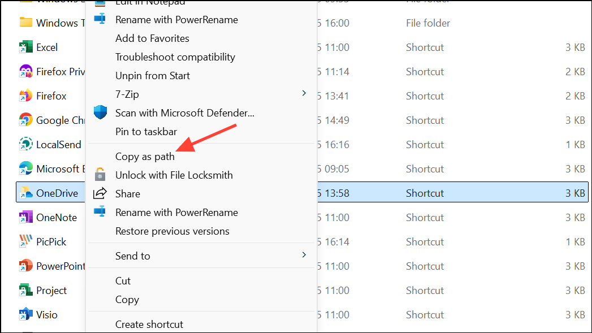This screenshot has height=333, width=592.
Task: Open PowerPoint from the sidebar
Action: pyautogui.click(x=57, y=266)
